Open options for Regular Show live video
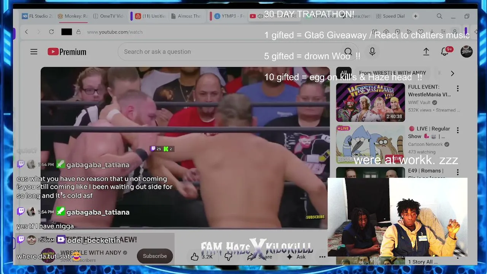 458,131
